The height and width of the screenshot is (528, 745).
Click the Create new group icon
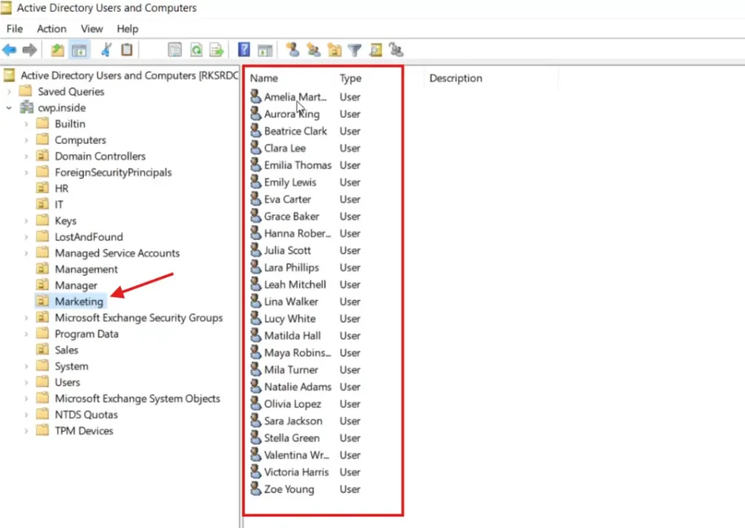tap(314, 50)
